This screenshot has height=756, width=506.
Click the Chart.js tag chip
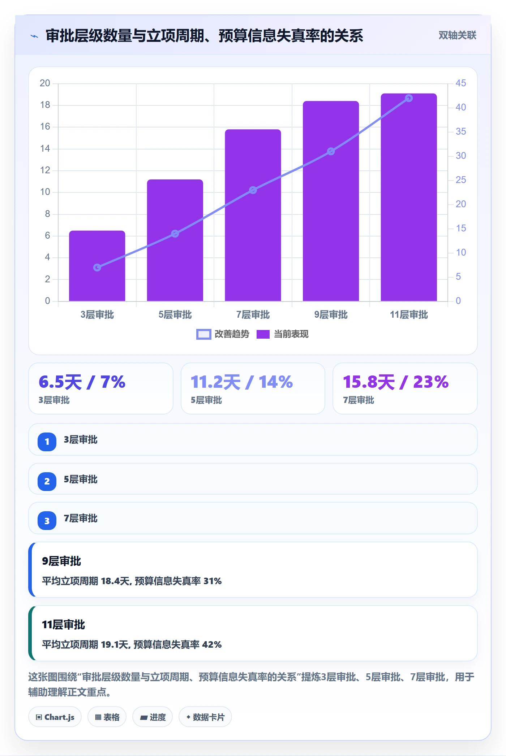(55, 717)
